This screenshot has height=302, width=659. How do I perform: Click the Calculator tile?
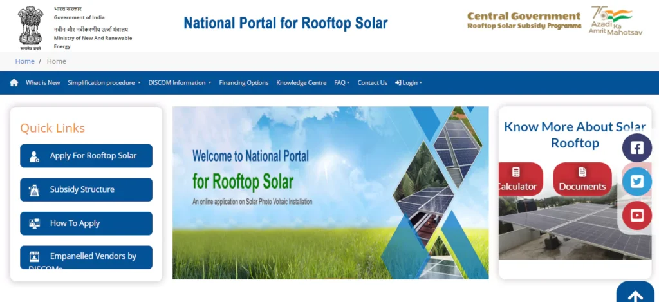pos(521,179)
